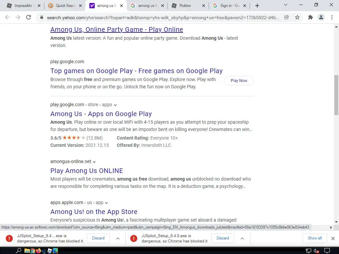View site information via the lock icon
This screenshot has width=339, height=254.
(x=42, y=17)
